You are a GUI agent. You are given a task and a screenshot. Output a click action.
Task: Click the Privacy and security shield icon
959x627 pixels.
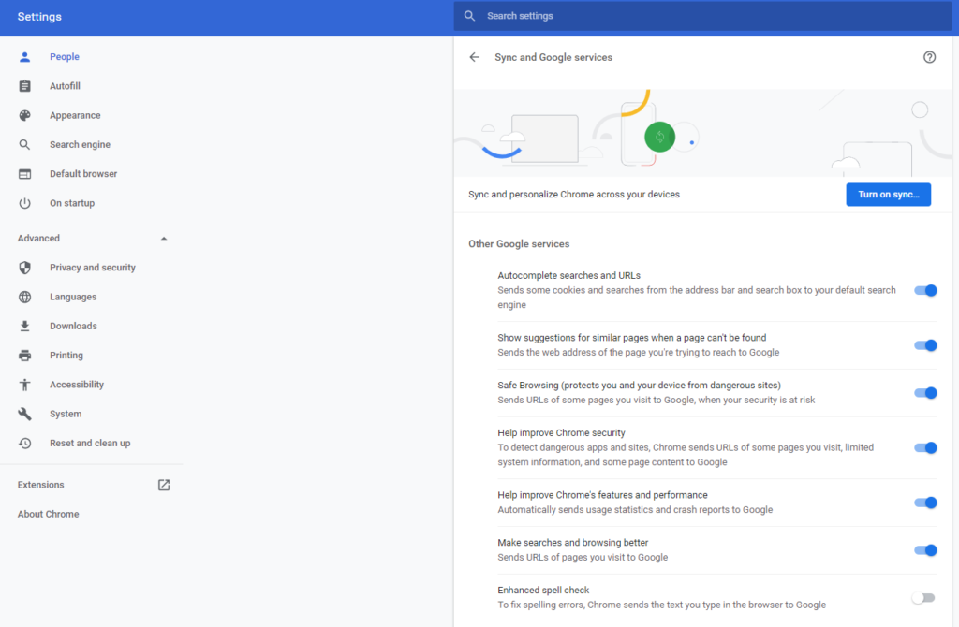[24, 268]
